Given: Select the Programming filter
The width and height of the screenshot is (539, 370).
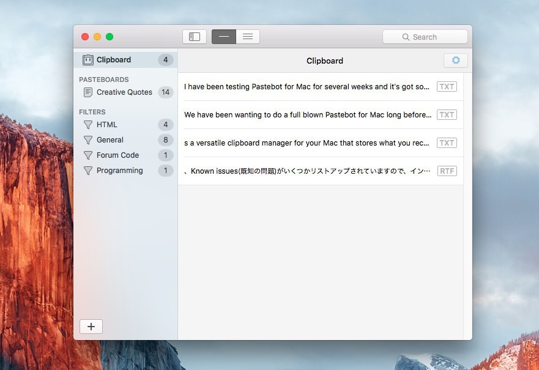Looking at the screenshot, I should pyautogui.click(x=119, y=171).
